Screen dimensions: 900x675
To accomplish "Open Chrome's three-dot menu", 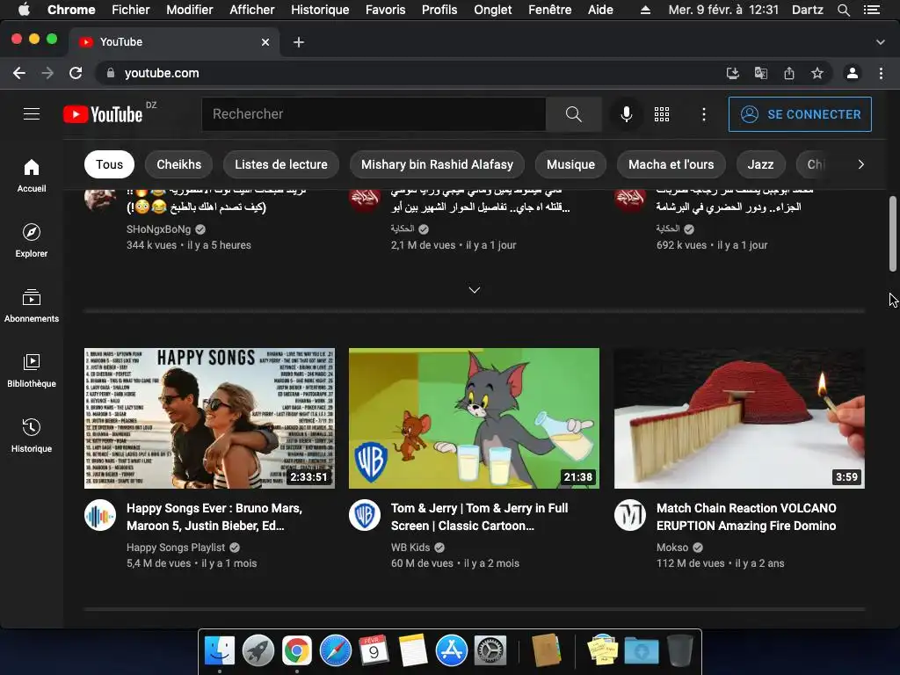I will click(881, 73).
